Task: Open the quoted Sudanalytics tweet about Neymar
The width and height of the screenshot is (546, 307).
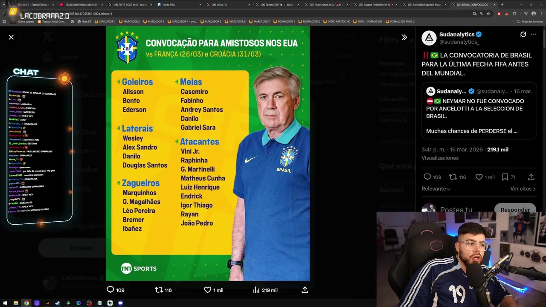Action: tap(479, 110)
